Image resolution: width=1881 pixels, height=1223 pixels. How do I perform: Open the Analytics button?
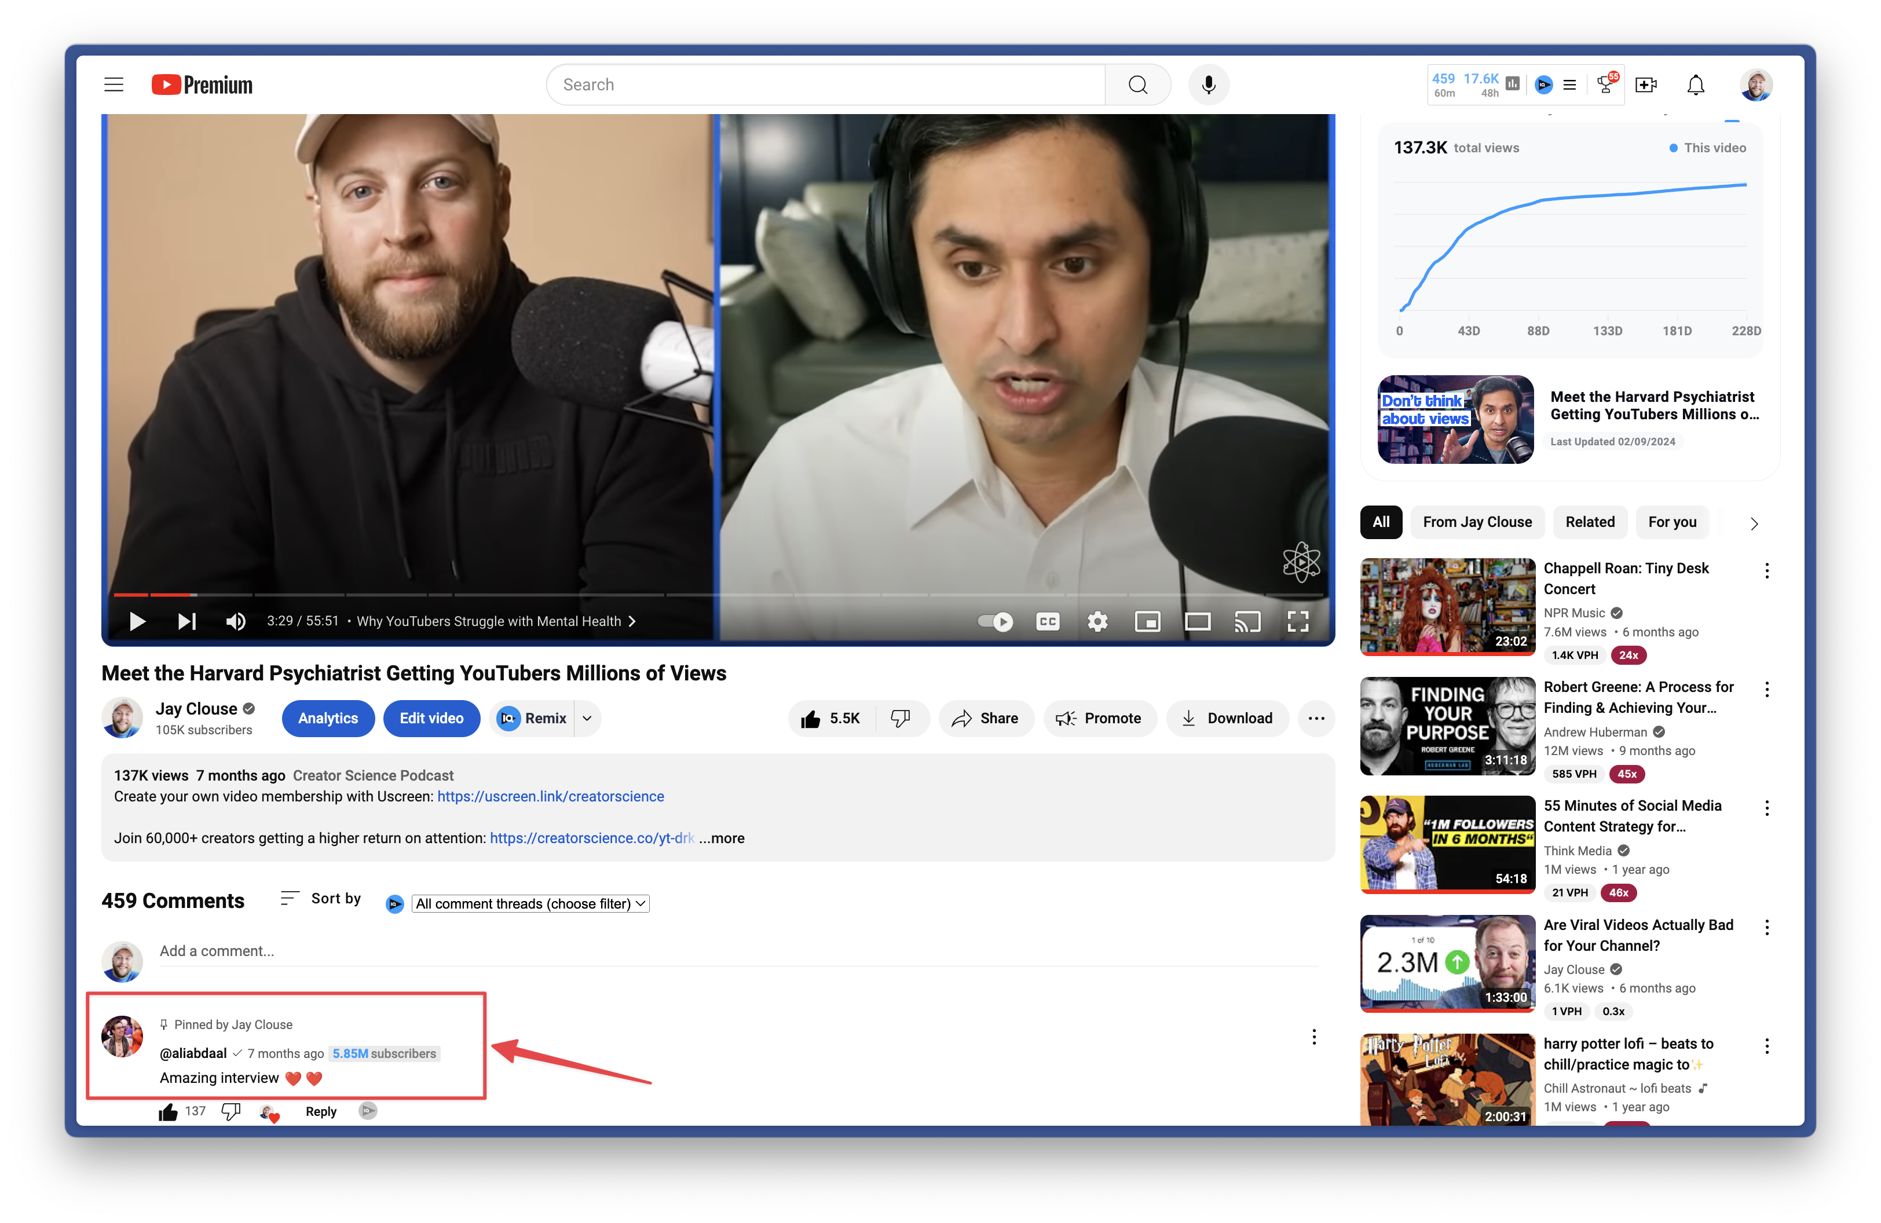(328, 718)
